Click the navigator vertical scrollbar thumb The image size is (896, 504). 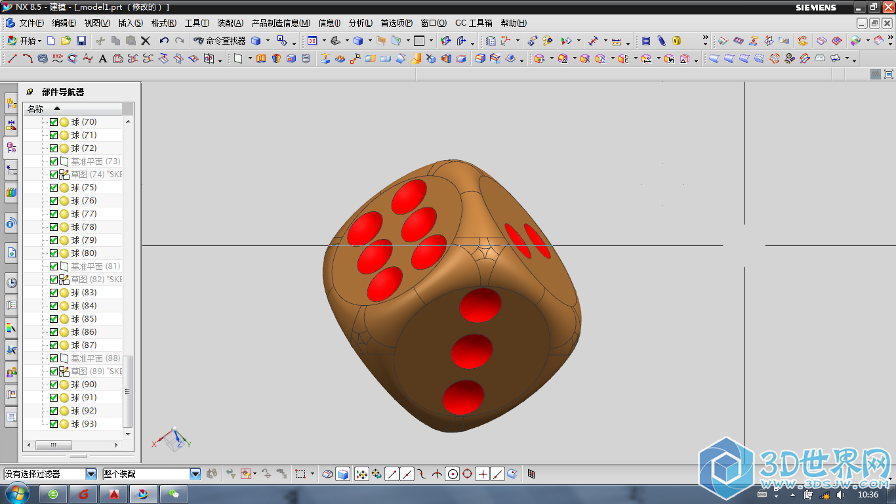[x=127, y=391]
